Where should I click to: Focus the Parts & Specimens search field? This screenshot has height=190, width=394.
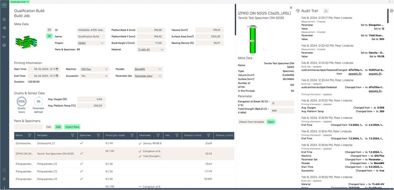(x=28, y=127)
